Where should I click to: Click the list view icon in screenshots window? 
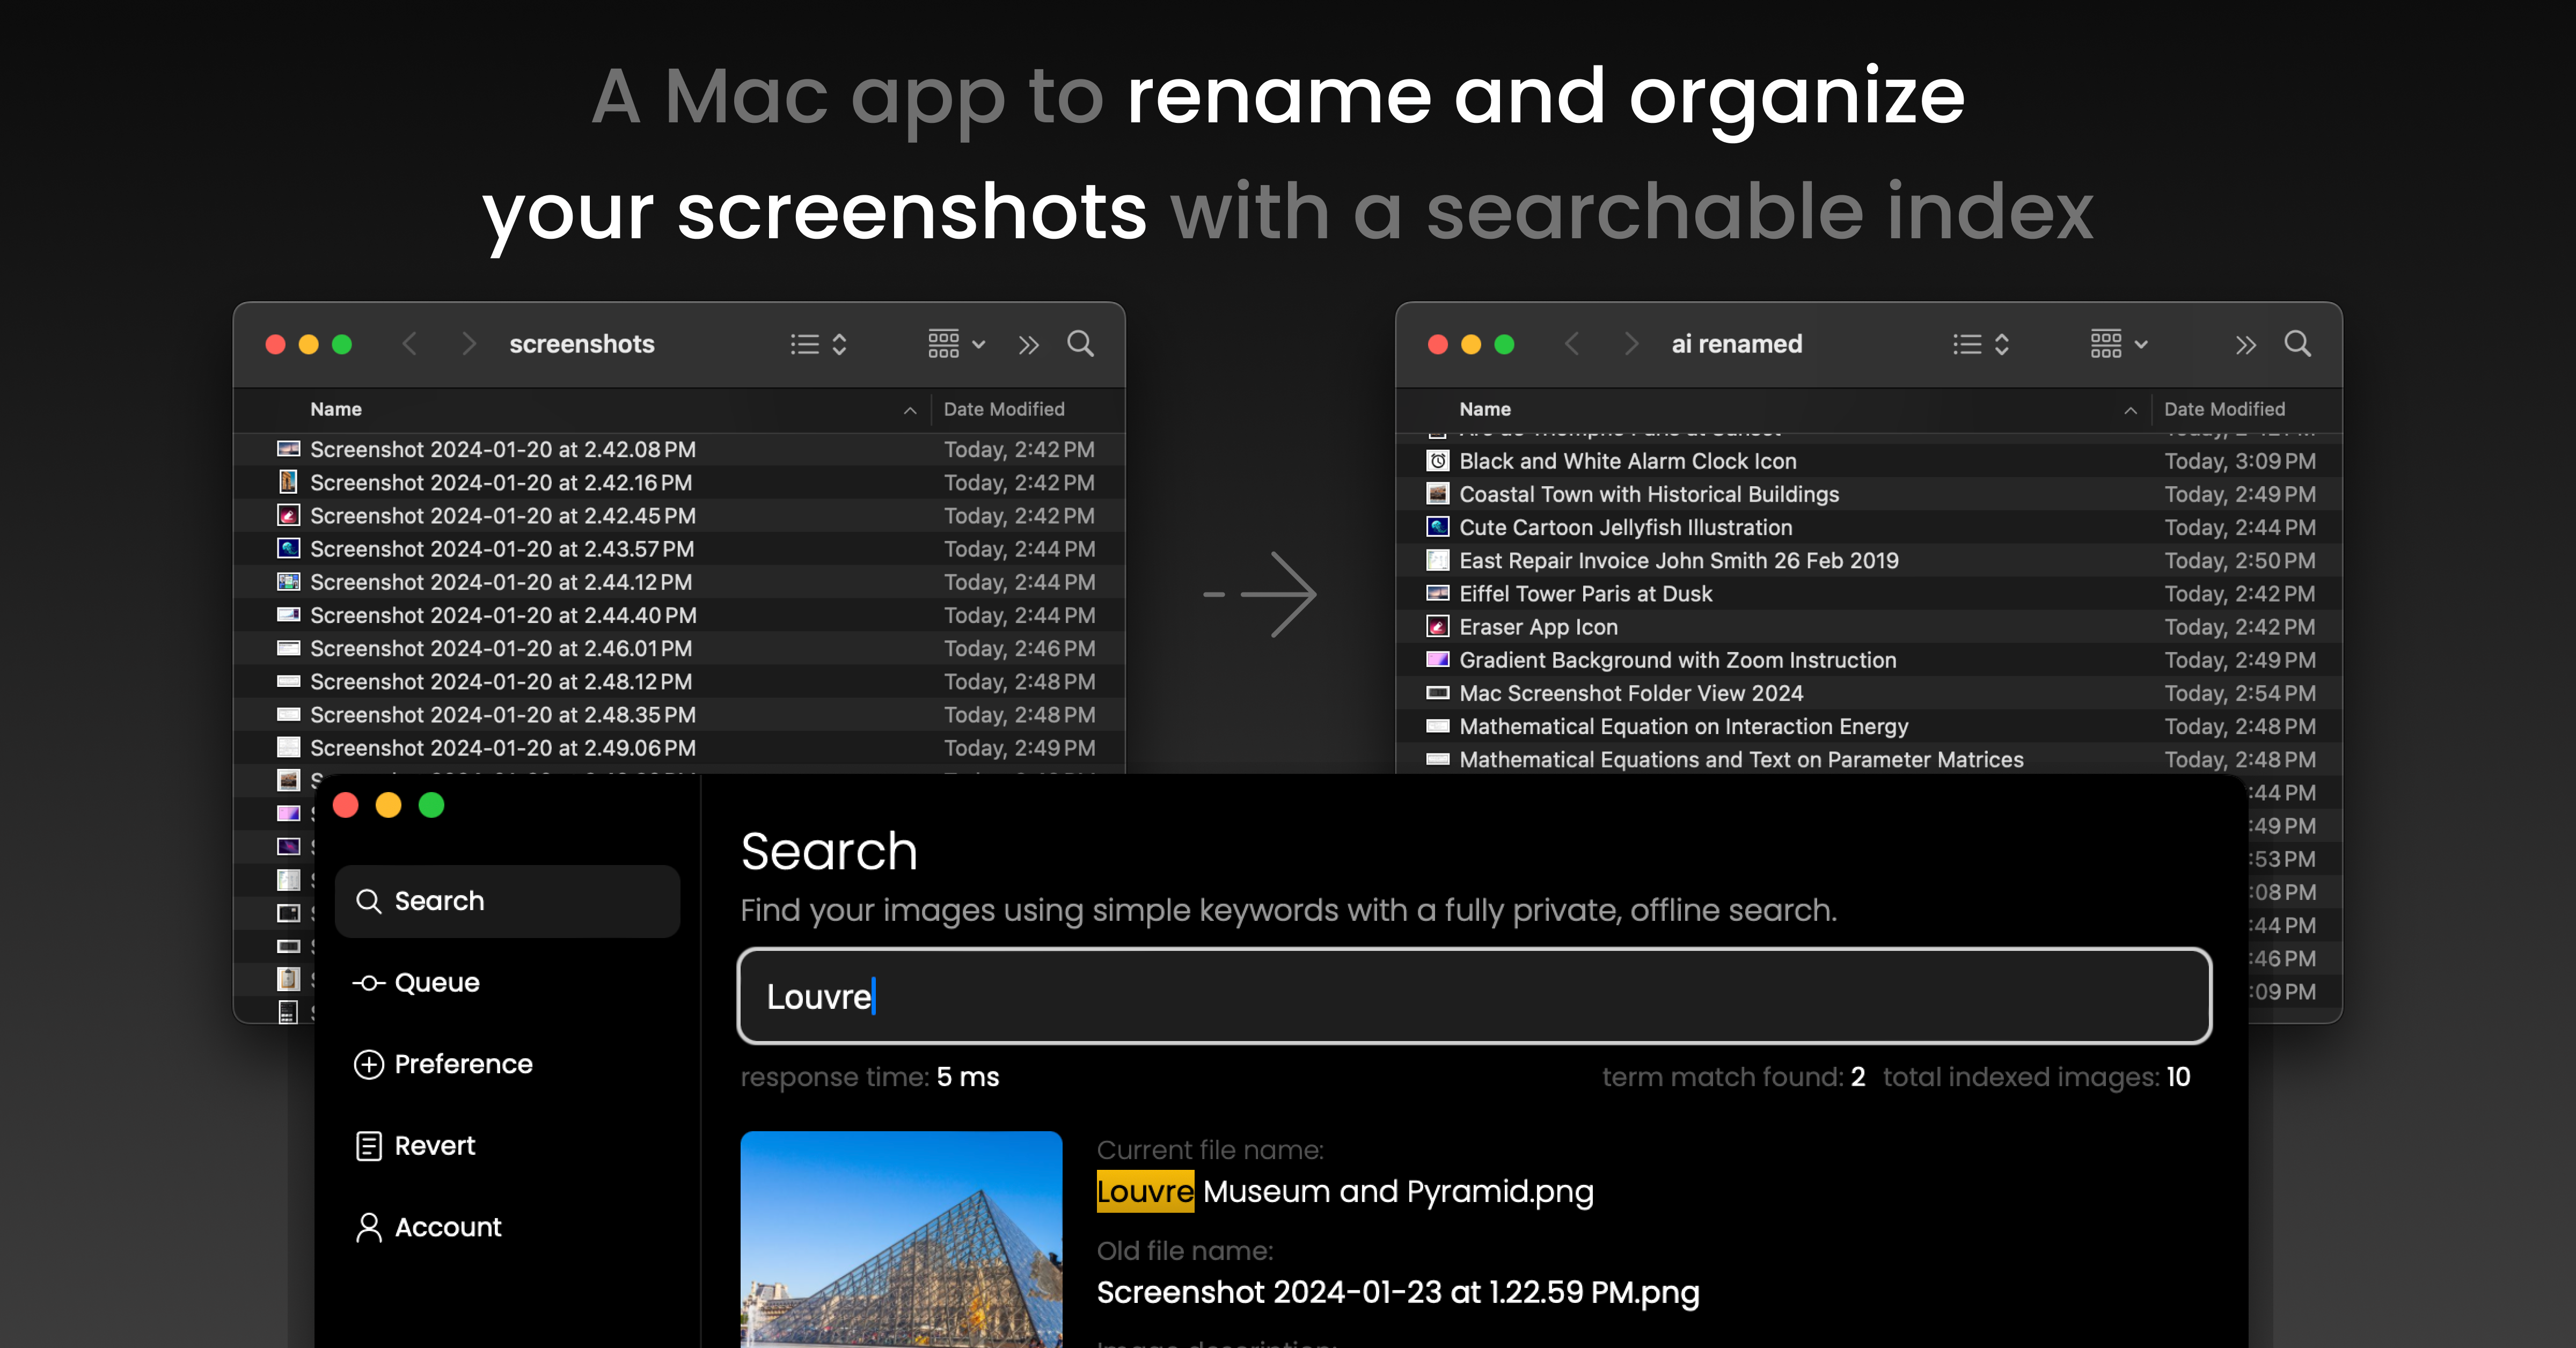[x=805, y=344]
